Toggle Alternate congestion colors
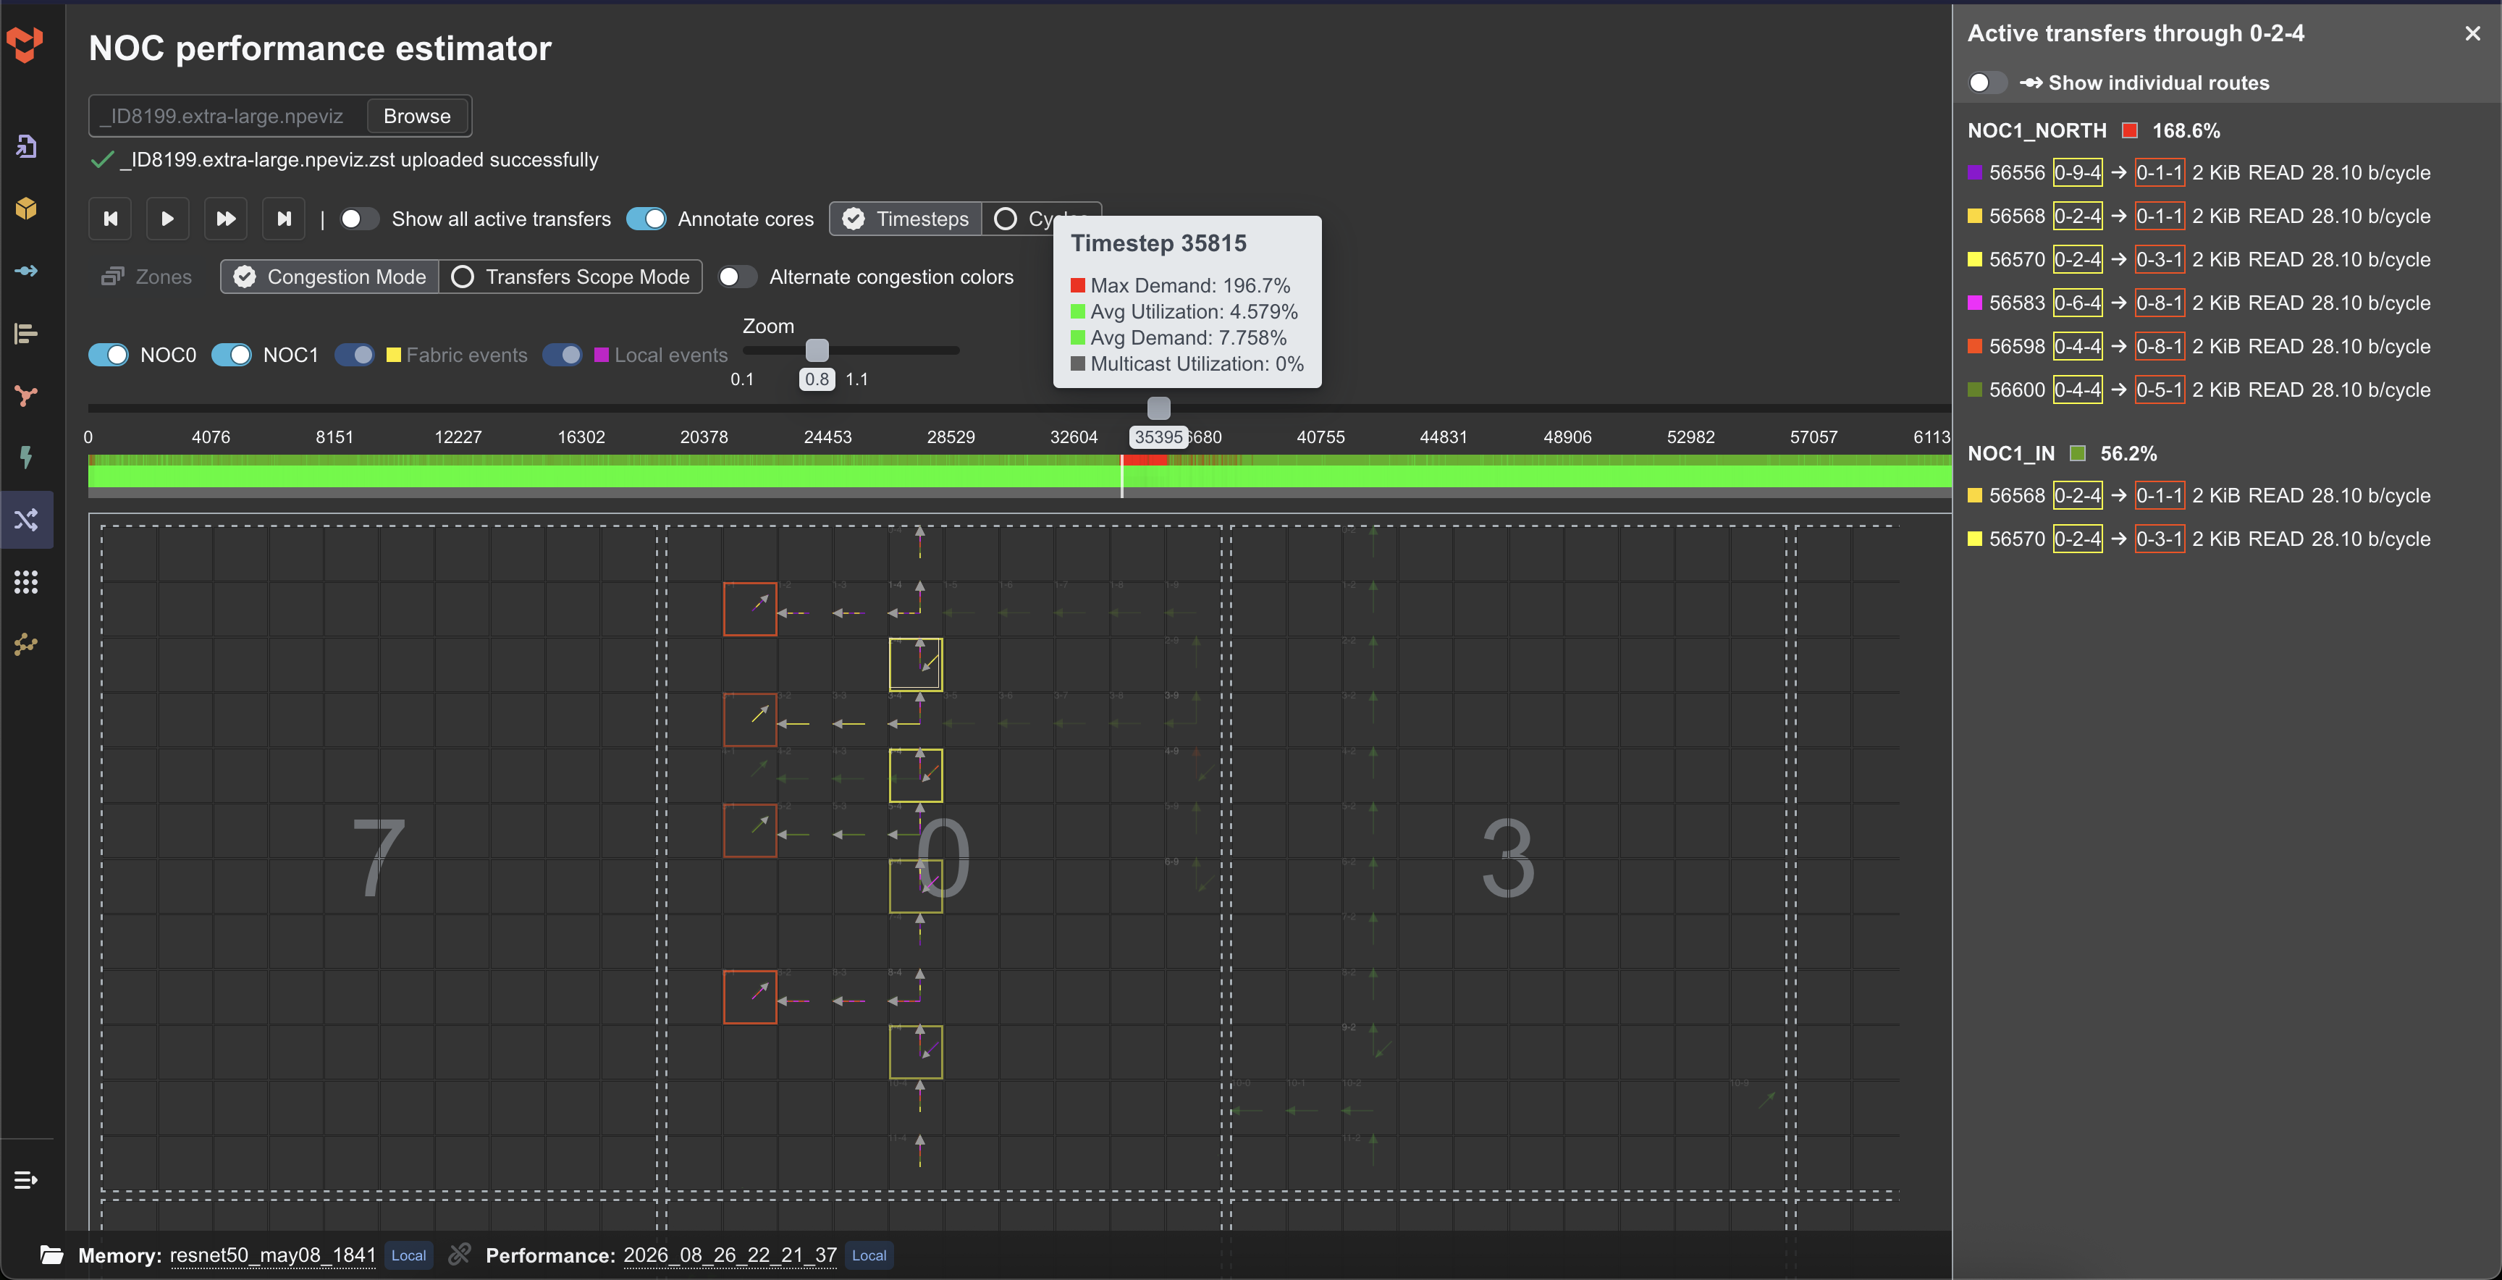 click(737, 277)
